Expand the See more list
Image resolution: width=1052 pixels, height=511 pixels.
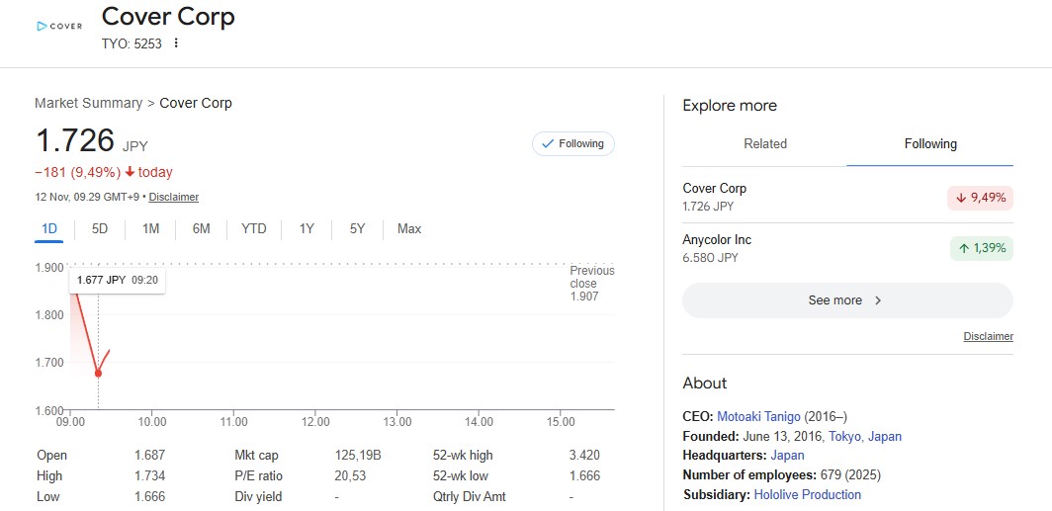pyautogui.click(x=846, y=300)
